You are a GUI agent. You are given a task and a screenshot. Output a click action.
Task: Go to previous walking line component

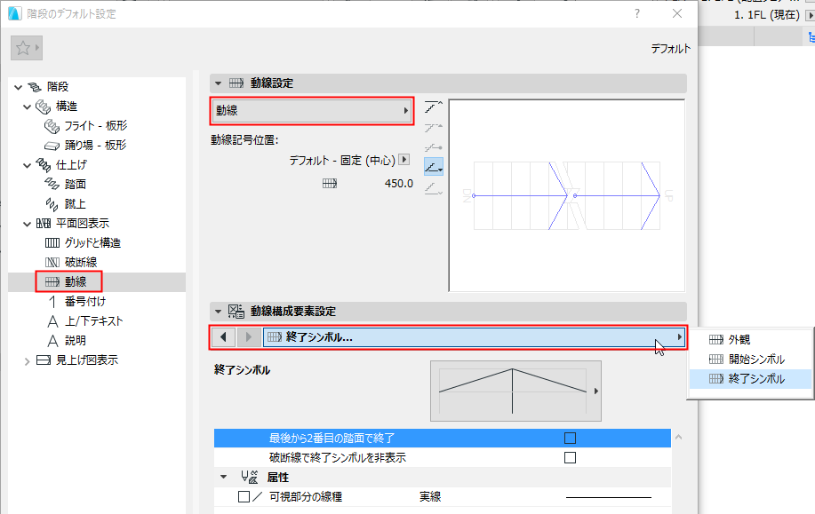223,337
